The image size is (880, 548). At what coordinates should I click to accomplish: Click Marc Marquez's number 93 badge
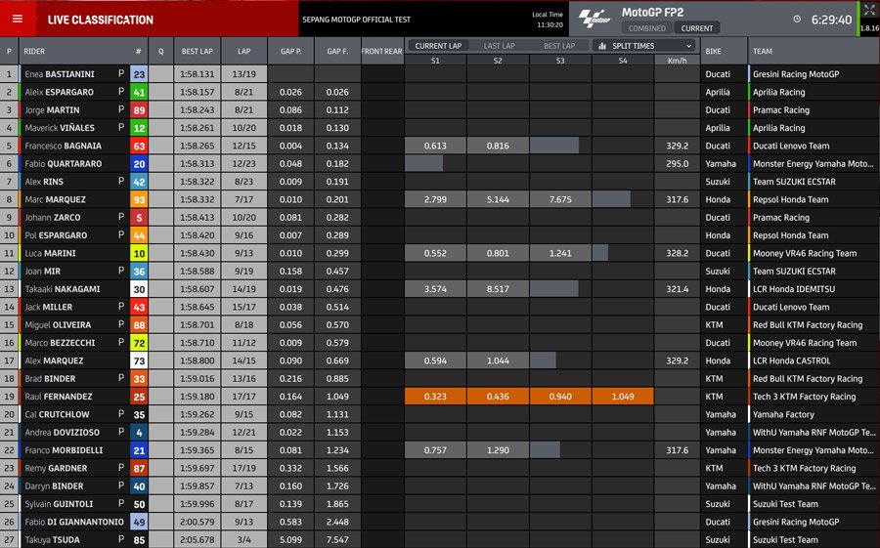pos(139,199)
